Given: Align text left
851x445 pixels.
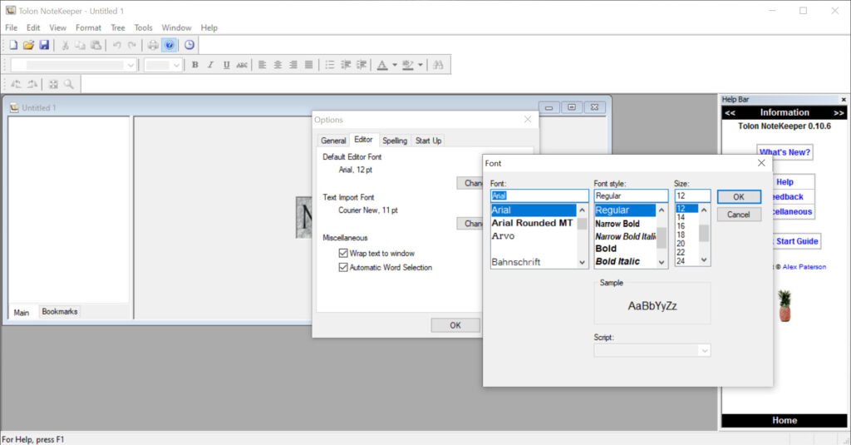Looking at the screenshot, I should pyautogui.click(x=262, y=65).
